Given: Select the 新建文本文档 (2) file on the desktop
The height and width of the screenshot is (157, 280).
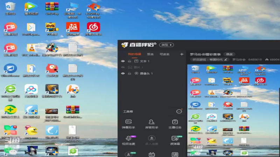Looking at the screenshot, I should [72, 72].
